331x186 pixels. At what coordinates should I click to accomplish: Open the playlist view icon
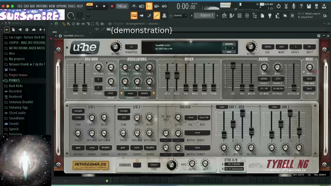pos(224,16)
